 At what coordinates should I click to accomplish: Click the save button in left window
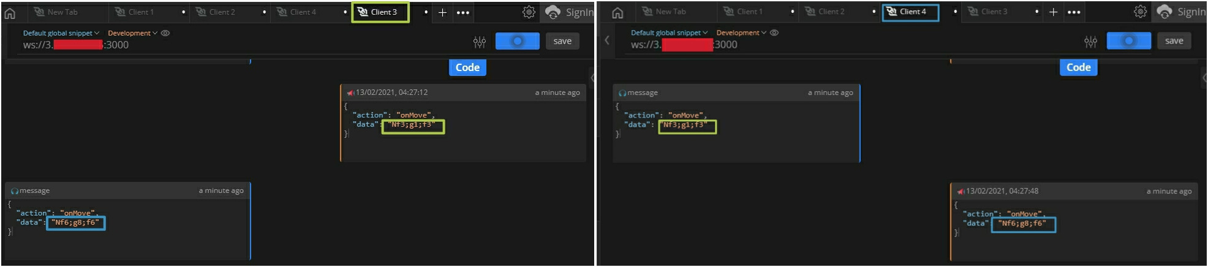562,41
